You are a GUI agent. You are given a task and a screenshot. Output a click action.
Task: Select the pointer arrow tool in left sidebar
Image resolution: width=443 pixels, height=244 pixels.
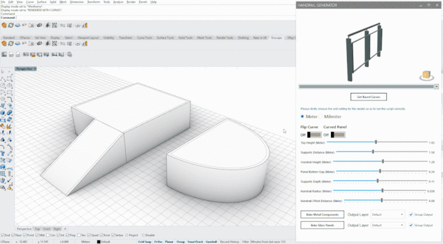click(x=3, y=72)
